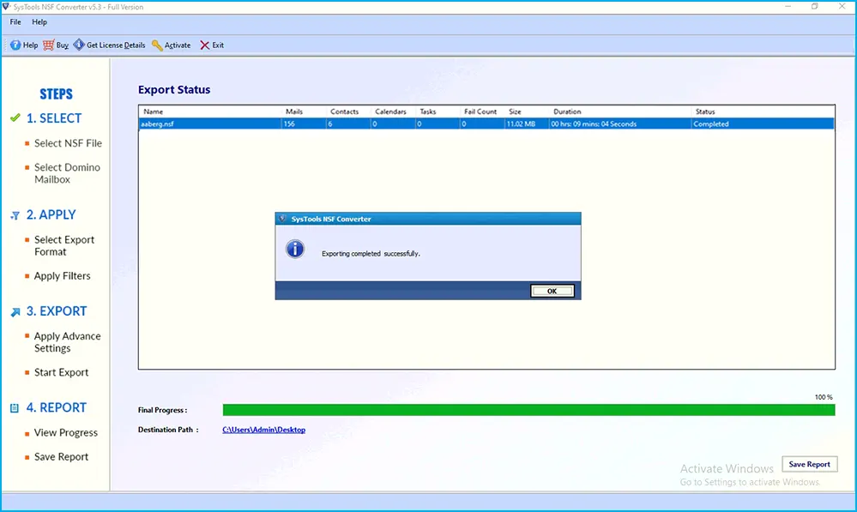857x512 pixels.
Task: Click the Buy shopping cart icon
Action: point(49,45)
